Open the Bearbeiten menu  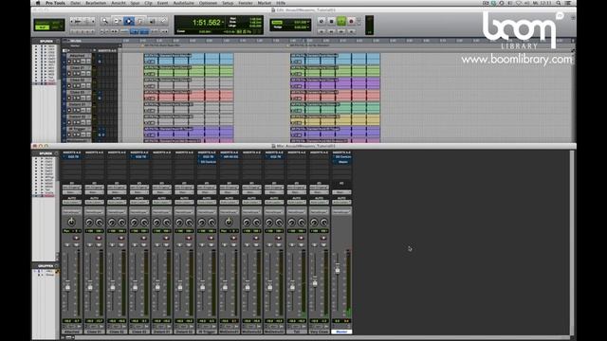pos(96,3)
